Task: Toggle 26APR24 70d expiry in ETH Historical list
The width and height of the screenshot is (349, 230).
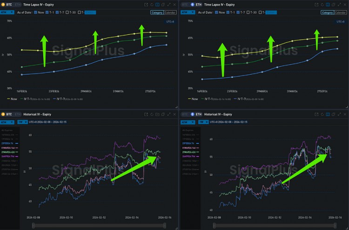Action: (x=190, y=156)
